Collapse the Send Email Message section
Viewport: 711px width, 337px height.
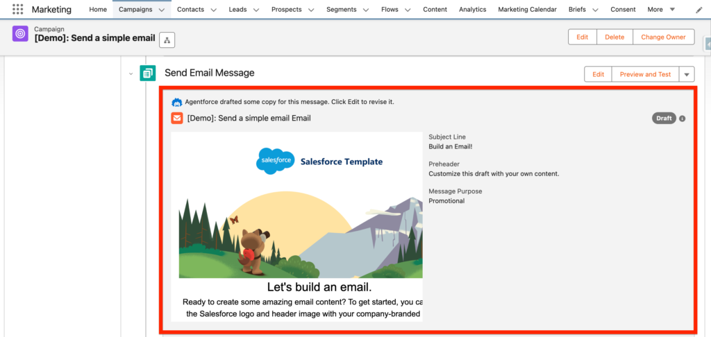(131, 74)
